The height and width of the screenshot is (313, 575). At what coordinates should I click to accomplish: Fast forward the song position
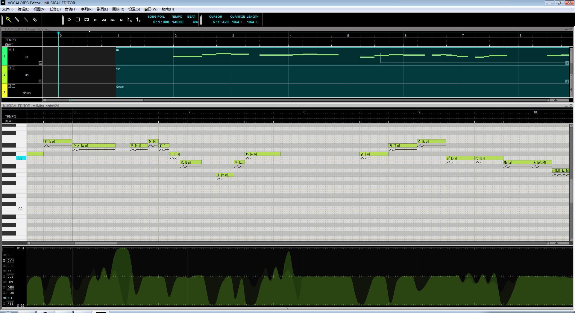113,20
